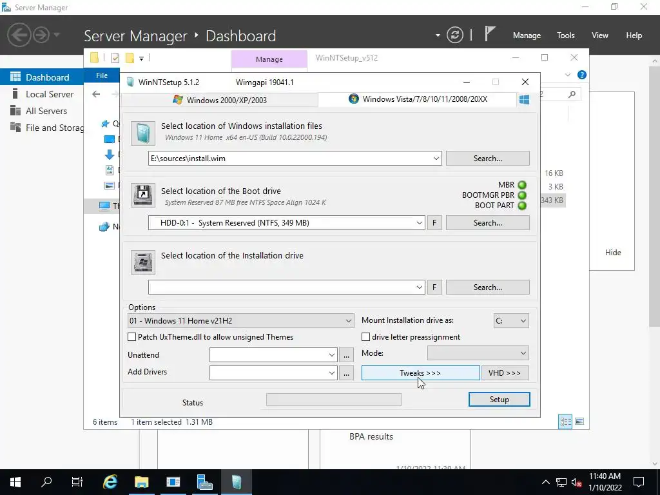Click F button next to Boot drive
The image size is (660, 495).
(434, 222)
